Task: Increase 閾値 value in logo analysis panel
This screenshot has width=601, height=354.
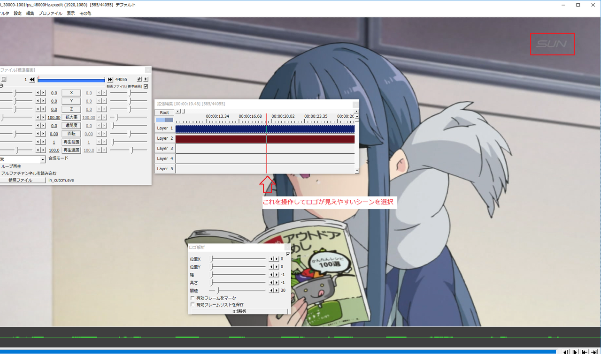Action: click(277, 291)
